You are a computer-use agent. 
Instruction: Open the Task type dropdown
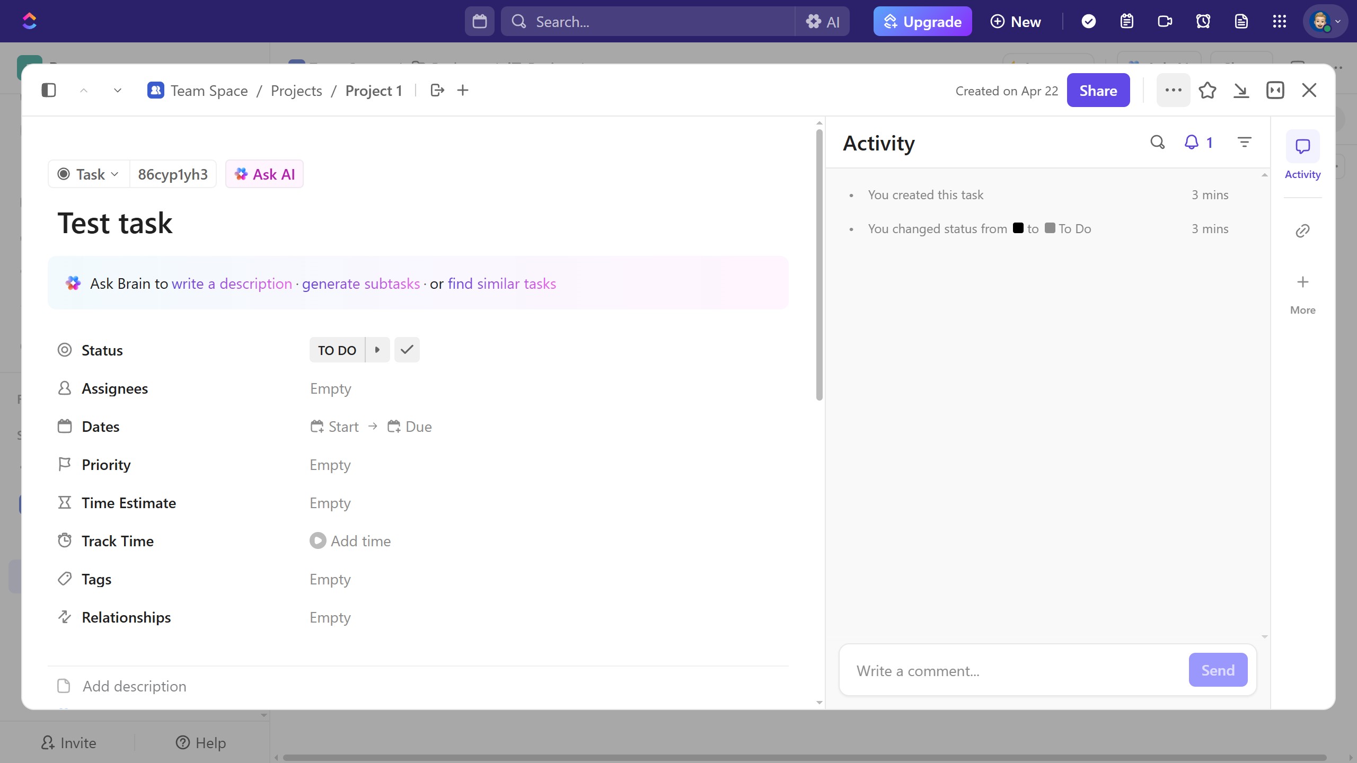point(89,174)
